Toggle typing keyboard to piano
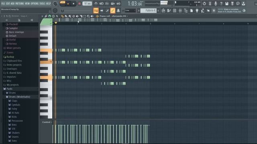 [96, 11]
